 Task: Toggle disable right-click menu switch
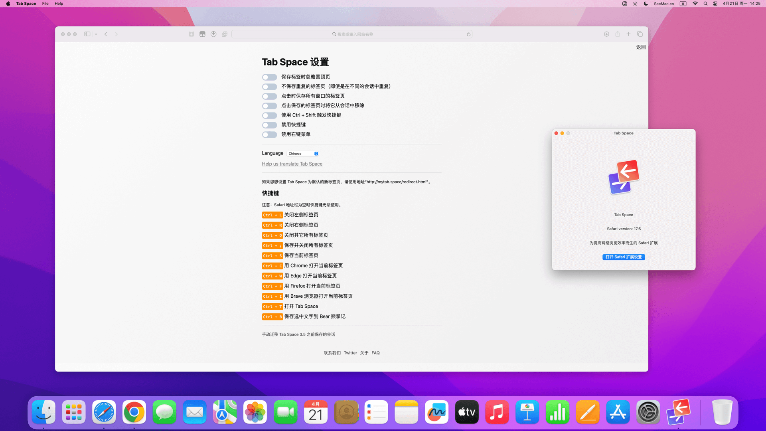[269, 134]
